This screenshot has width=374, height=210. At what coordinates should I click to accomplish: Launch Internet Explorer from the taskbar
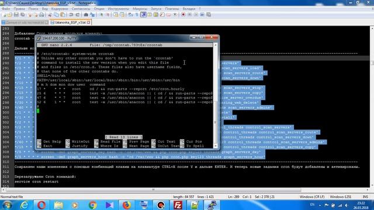[x=25, y=205]
